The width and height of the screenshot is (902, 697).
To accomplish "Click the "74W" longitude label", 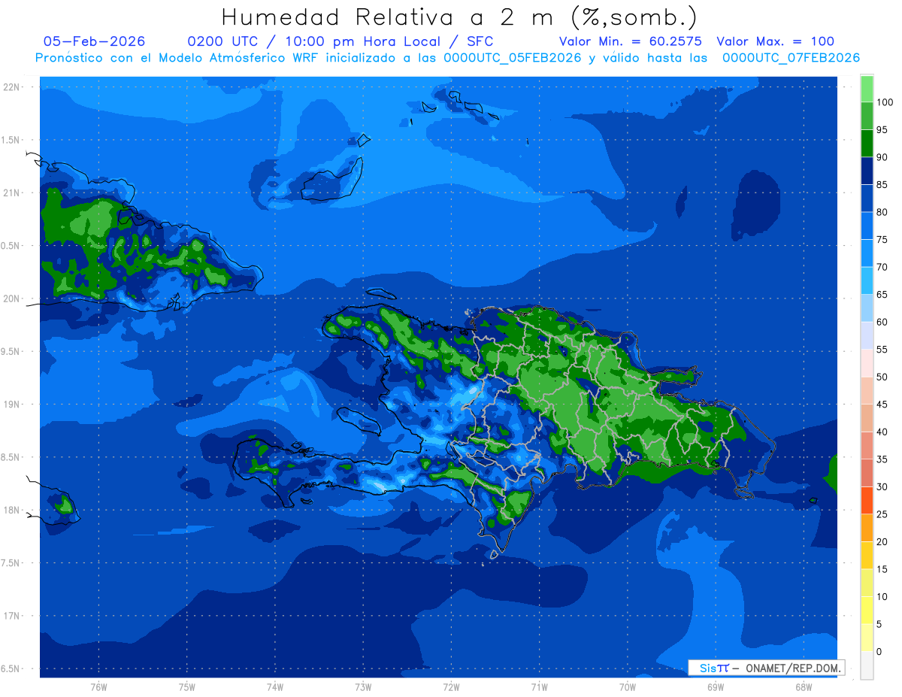I will (x=275, y=687).
